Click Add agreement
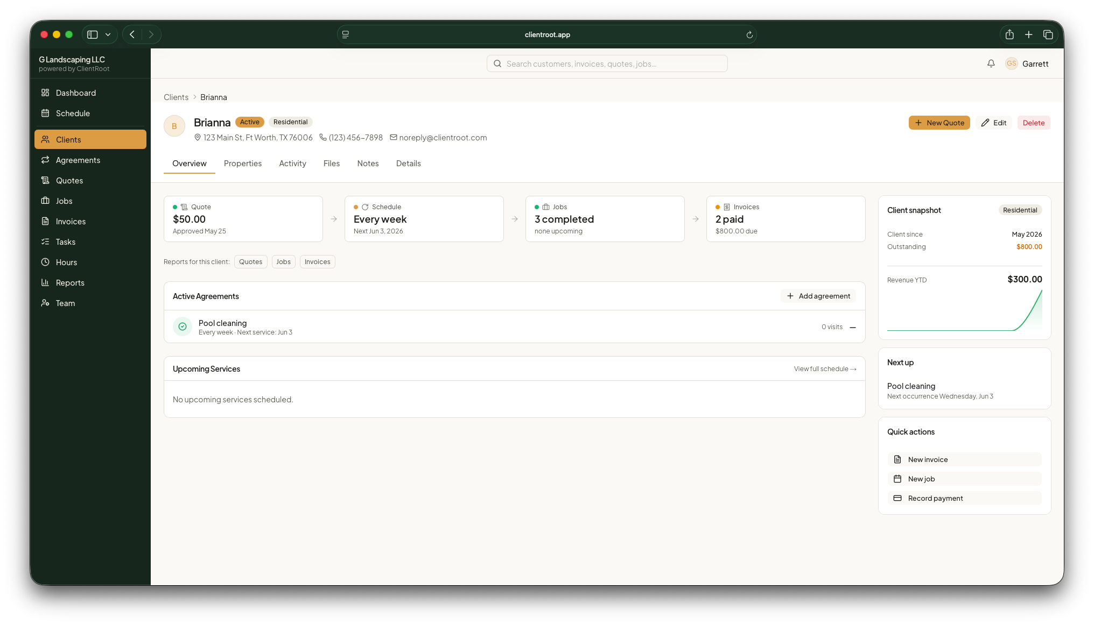1094x625 pixels. (x=818, y=296)
